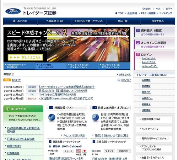178x160 pixels.
Task: Click blue icon in 日経225先物・オプション header
Action: [95, 108]
